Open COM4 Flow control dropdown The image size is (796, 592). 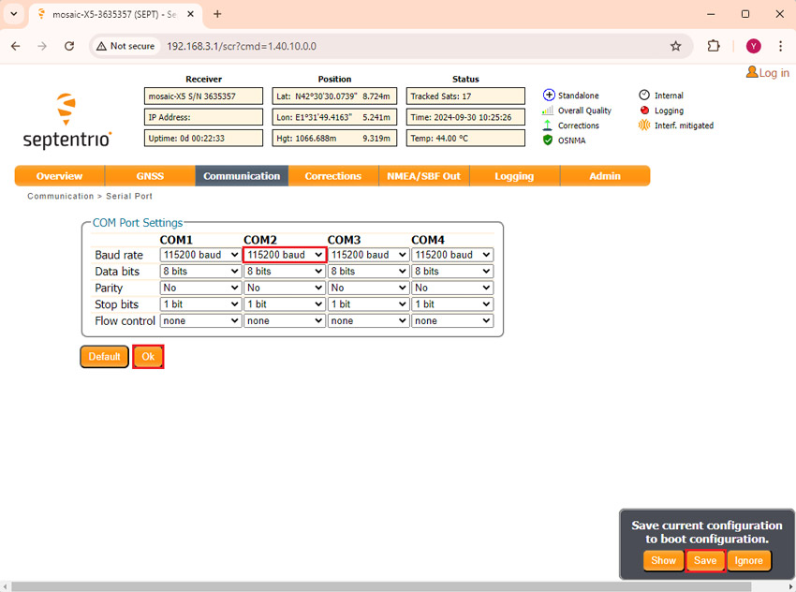pyautogui.click(x=452, y=320)
